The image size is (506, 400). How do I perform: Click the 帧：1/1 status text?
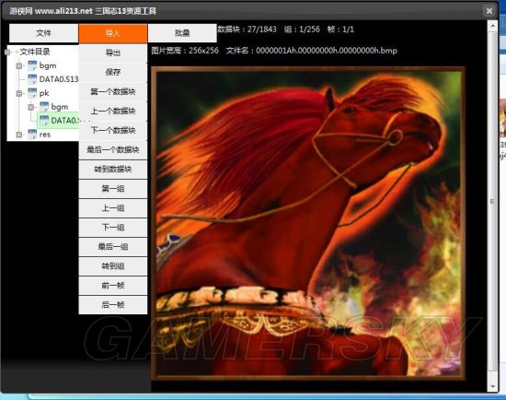[x=340, y=29]
